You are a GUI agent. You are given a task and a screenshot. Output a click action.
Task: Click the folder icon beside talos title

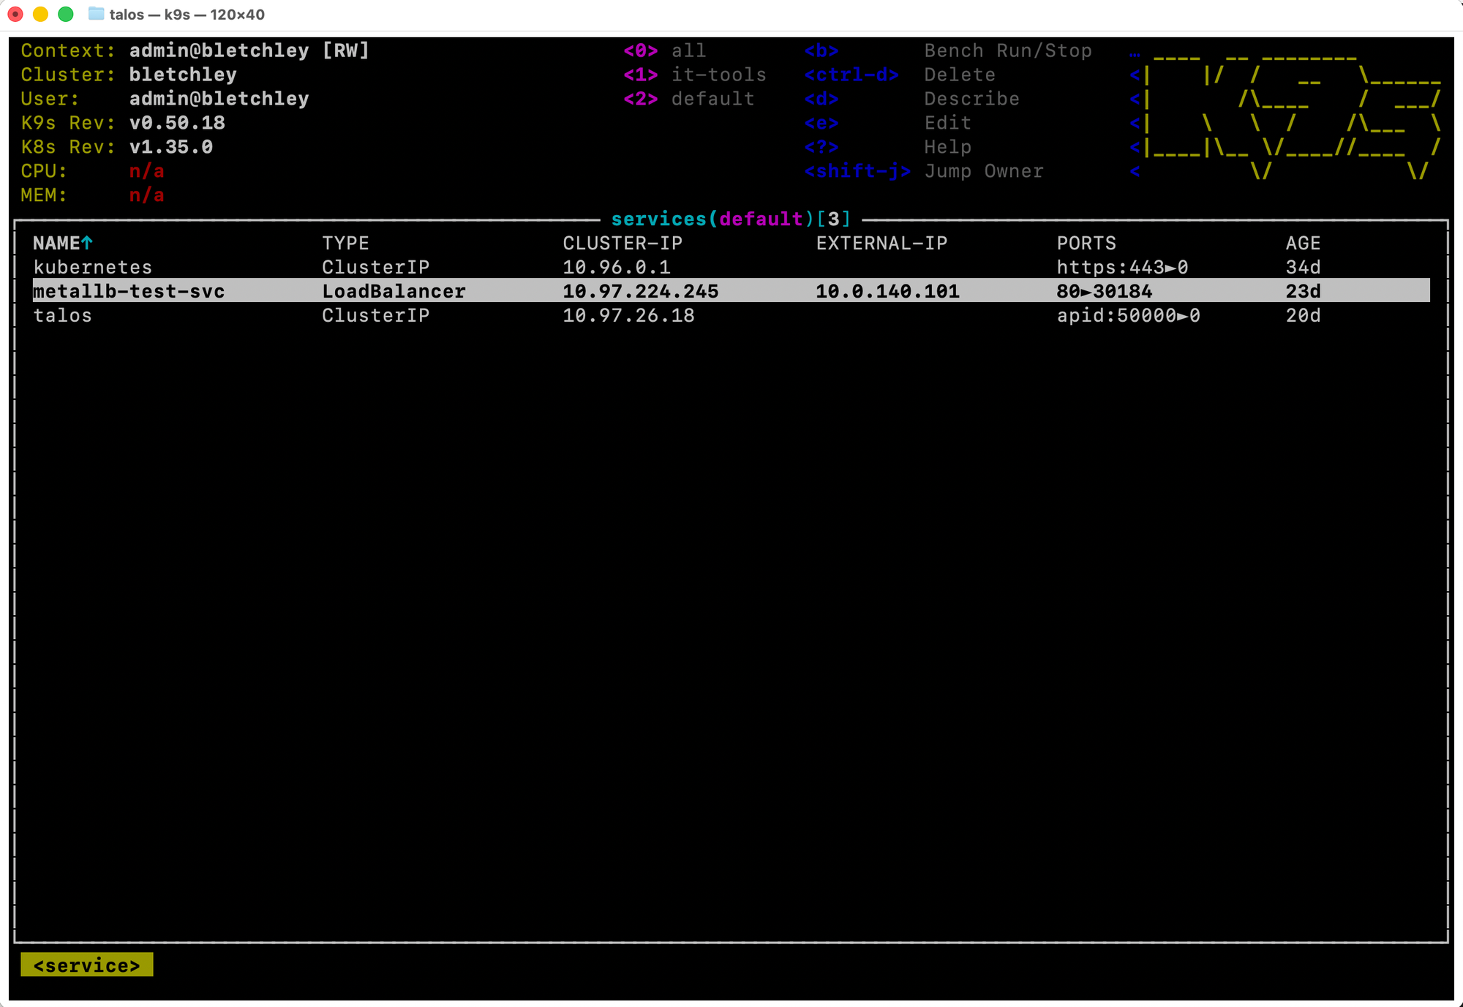pos(96,14)
